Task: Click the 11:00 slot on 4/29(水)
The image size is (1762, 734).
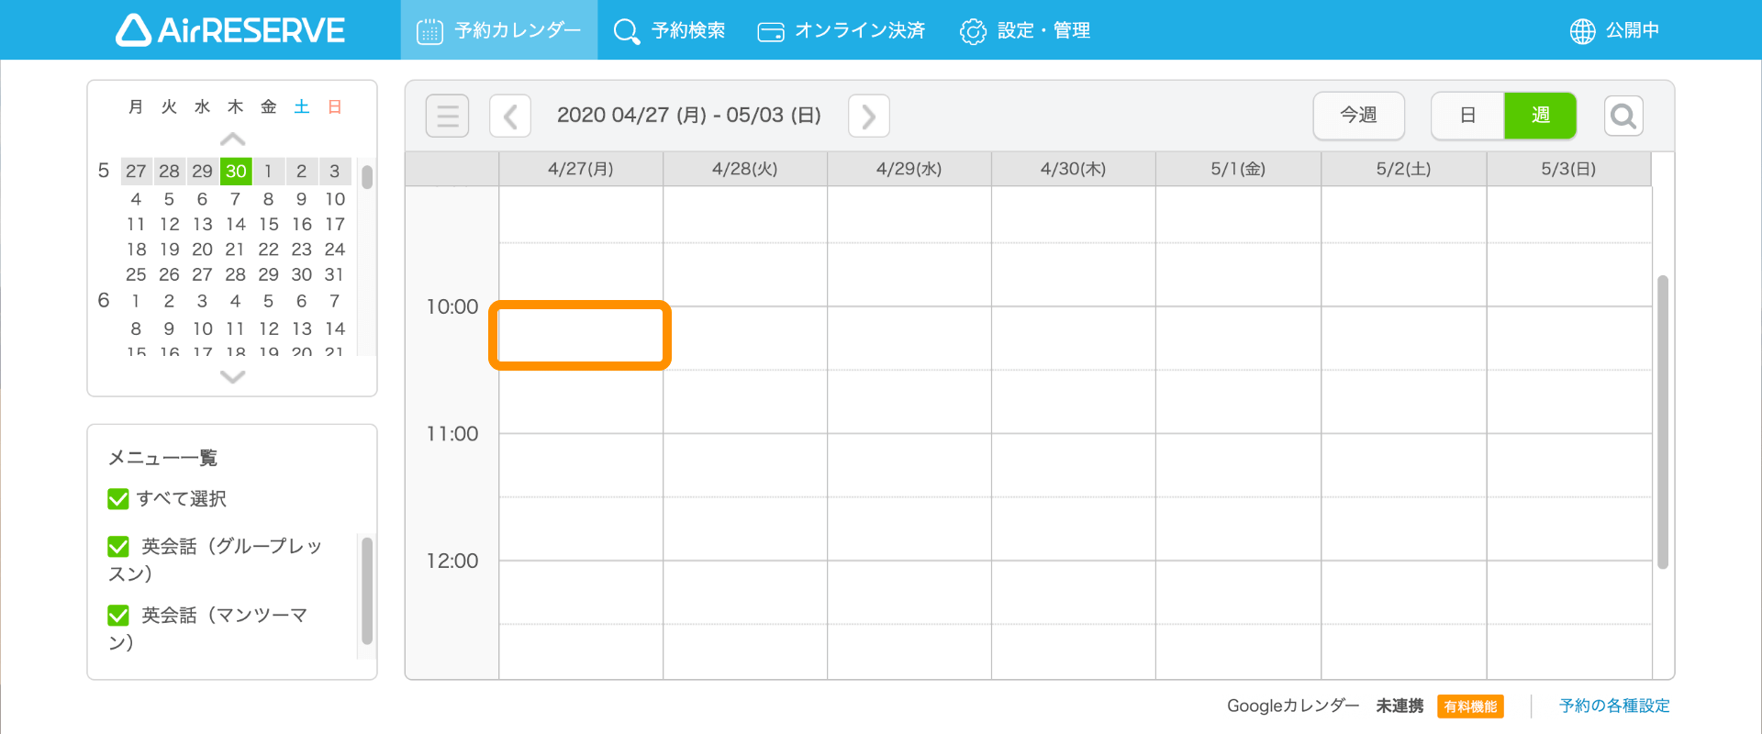Action: (909, 465)
